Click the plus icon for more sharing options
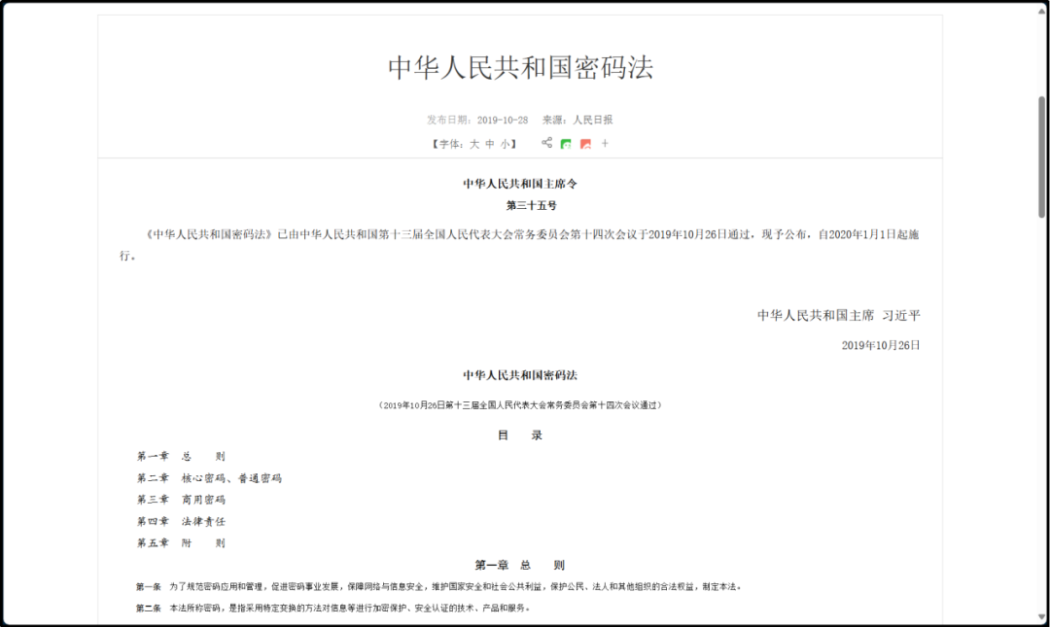 [605, 143]
